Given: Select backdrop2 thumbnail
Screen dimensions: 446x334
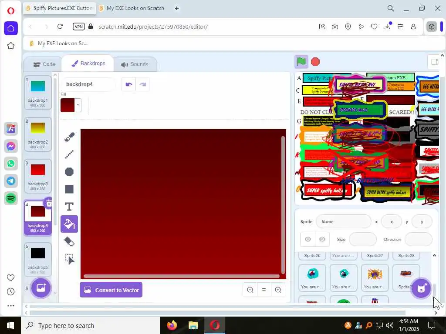Looking at the screenshot, I should pyautogui.click(x=37, y=134).
